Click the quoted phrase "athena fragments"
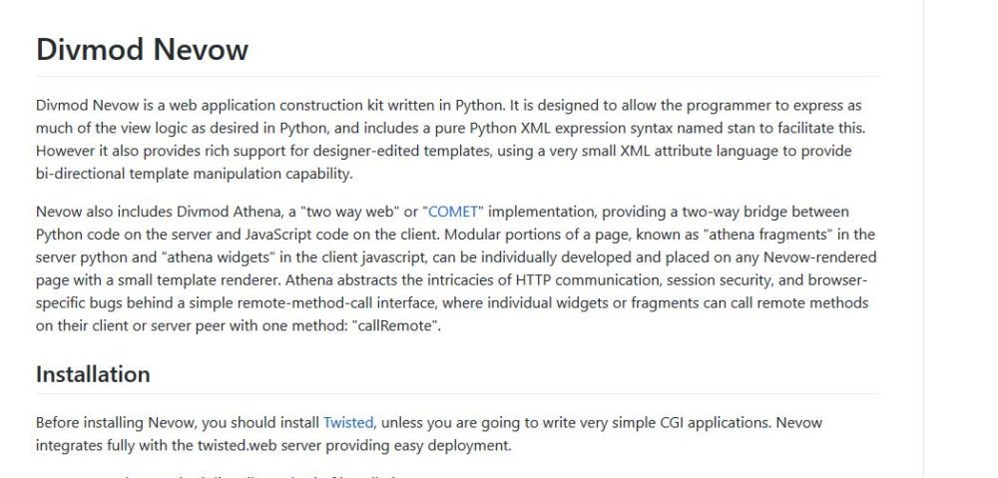Image resolution: width=998 pixels, height=478 pixels. tap(767, 235)
